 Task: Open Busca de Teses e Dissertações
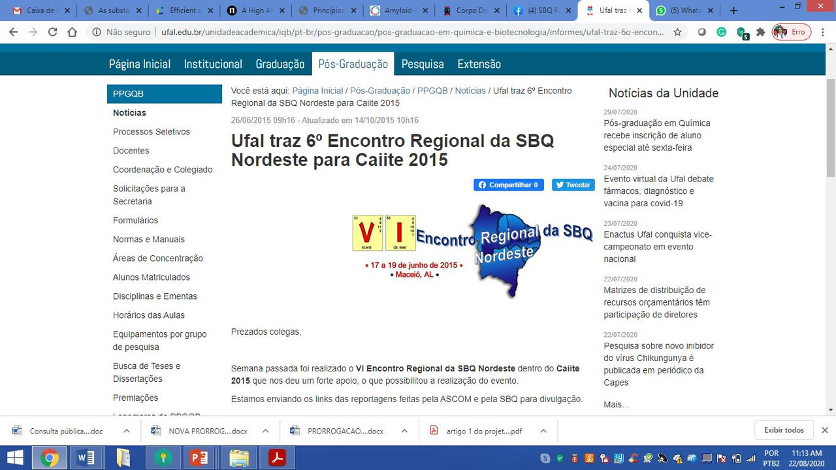[x=147, y=372]
